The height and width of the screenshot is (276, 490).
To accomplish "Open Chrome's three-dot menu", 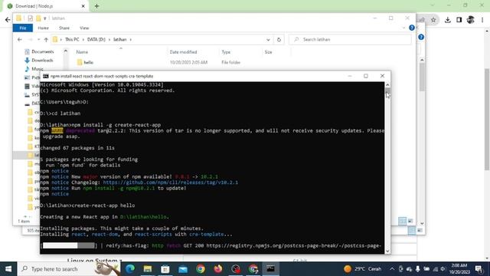I will 482,20.
